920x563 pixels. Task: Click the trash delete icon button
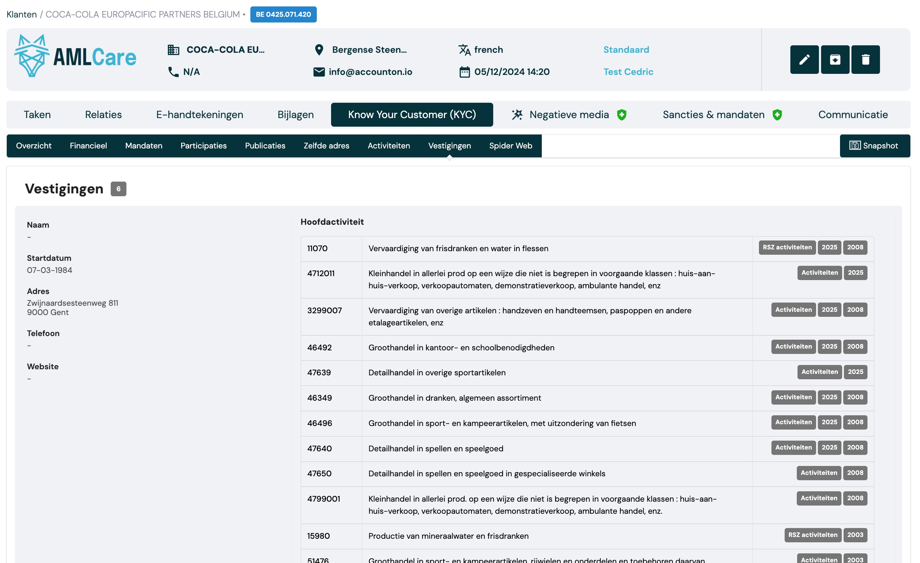pyautogui.click(x=865, y=60)
